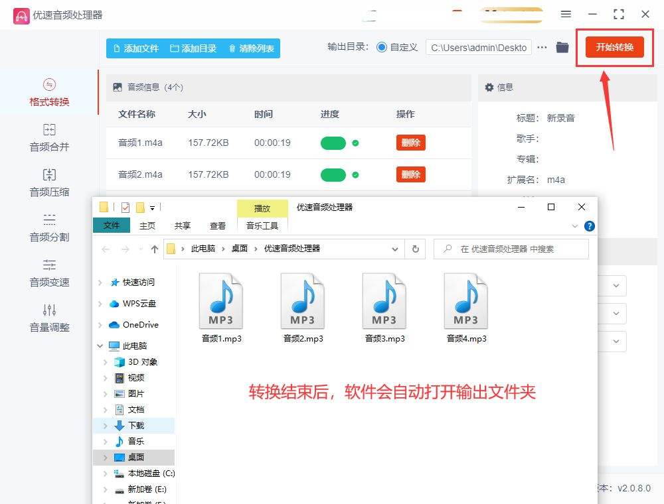
Task: Delete the 音频2.m4a row
Action: (410, 174)
